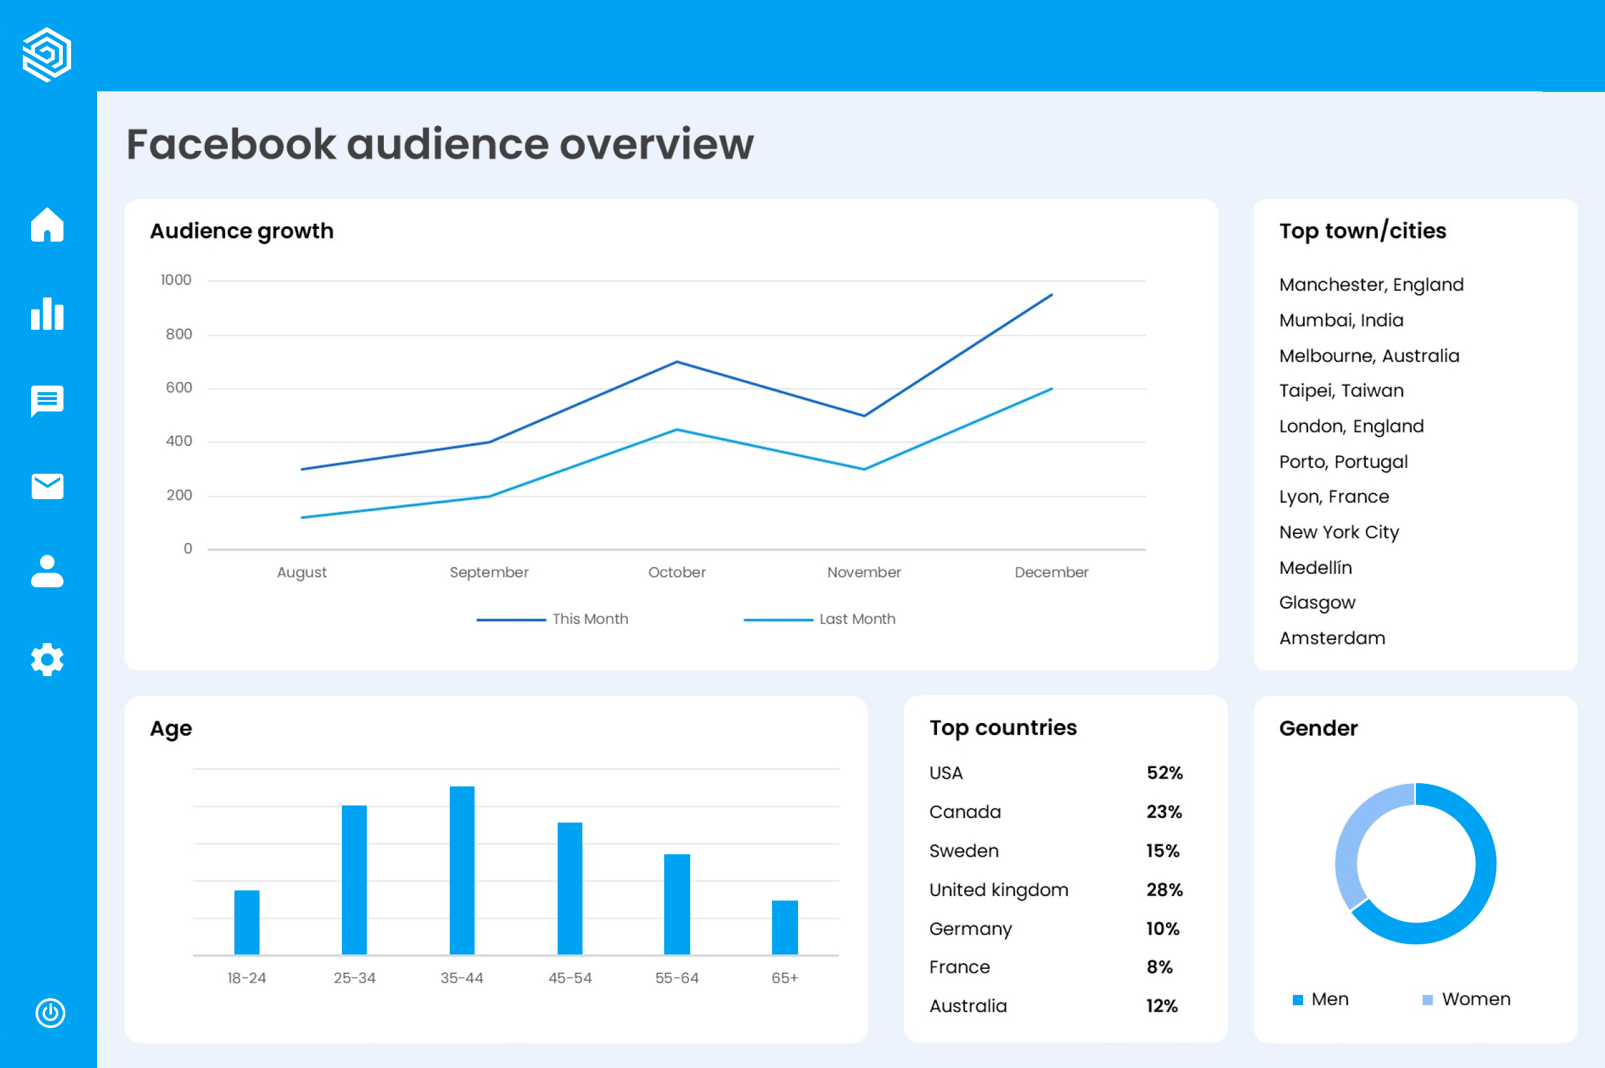Open the Home sidebar icon
Viewport: 1605px width, 1068px height.
(47, 225)
